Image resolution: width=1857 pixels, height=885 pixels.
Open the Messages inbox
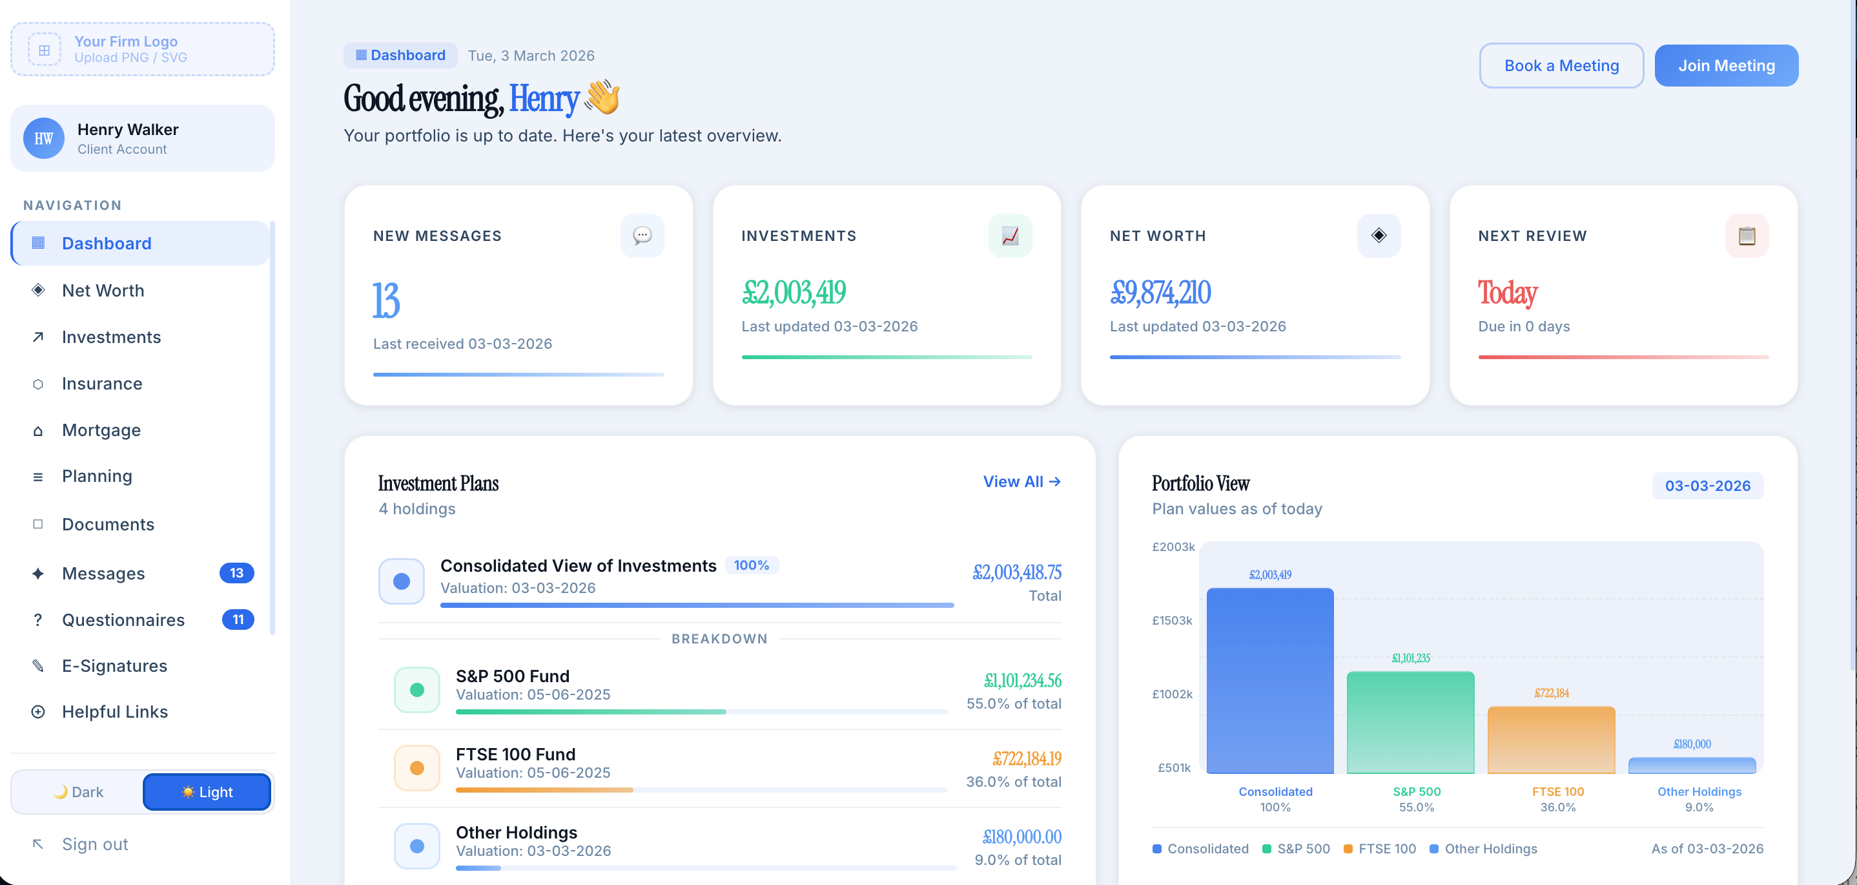141,574
